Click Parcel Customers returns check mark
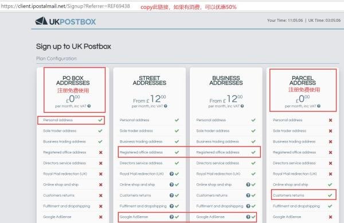This screenshot has height=223, width=344. (330, 195)
